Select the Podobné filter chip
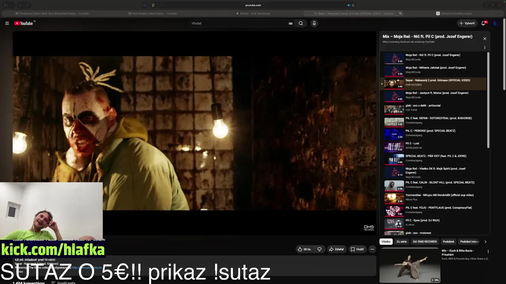 pyautogui.click(x=449, y=242)
